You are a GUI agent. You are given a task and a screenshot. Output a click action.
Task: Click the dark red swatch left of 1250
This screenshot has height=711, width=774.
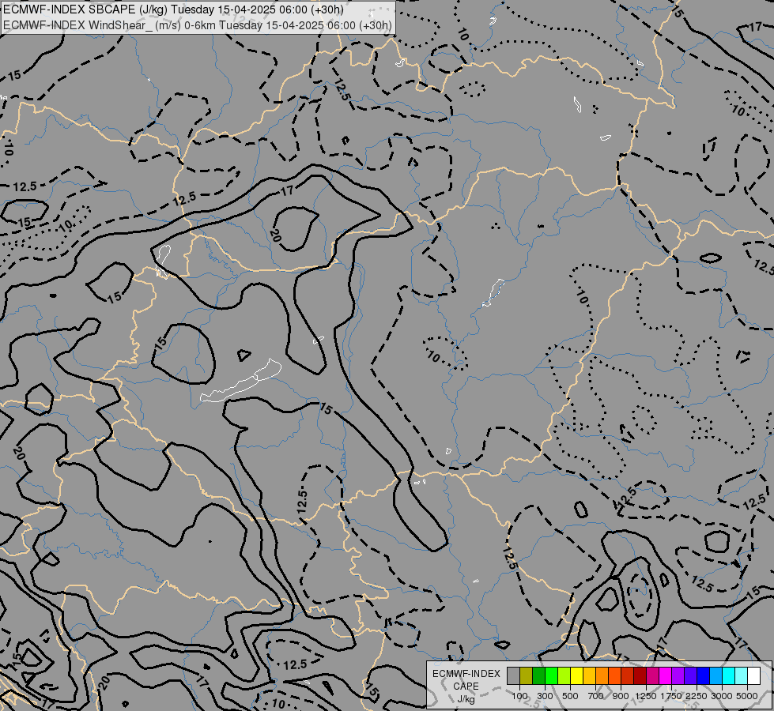click(640, 675)
